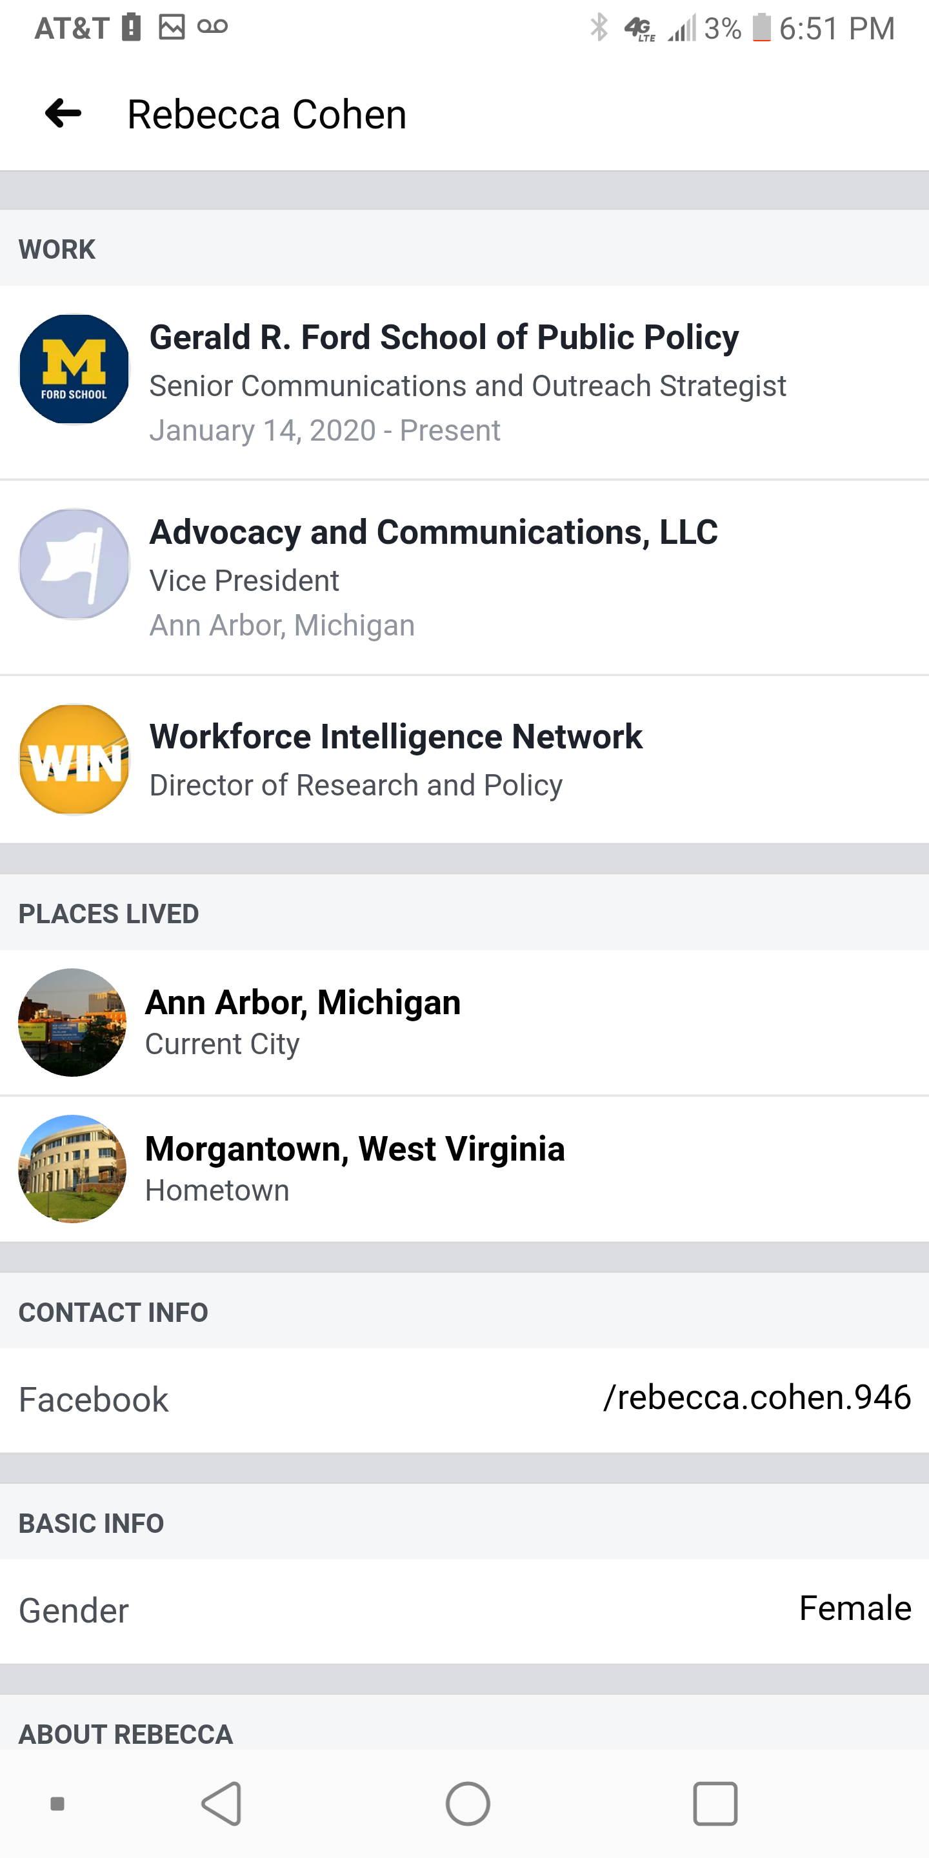
Task: Tap the image notification icon in status bar
Action: pyautogui.click(x=172, y=27)
